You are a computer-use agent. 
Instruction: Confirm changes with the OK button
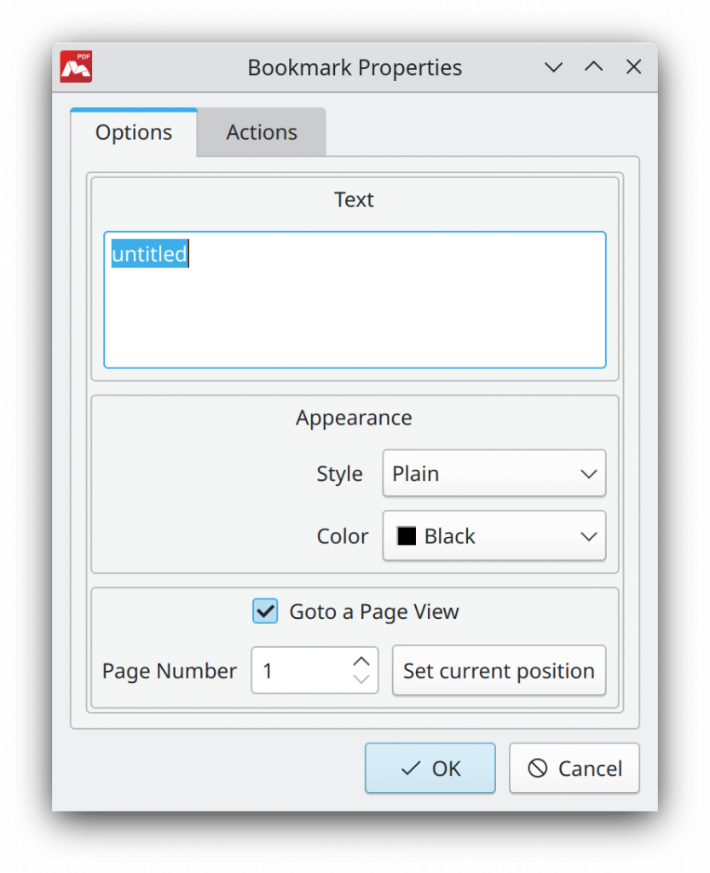click(430, 768)
